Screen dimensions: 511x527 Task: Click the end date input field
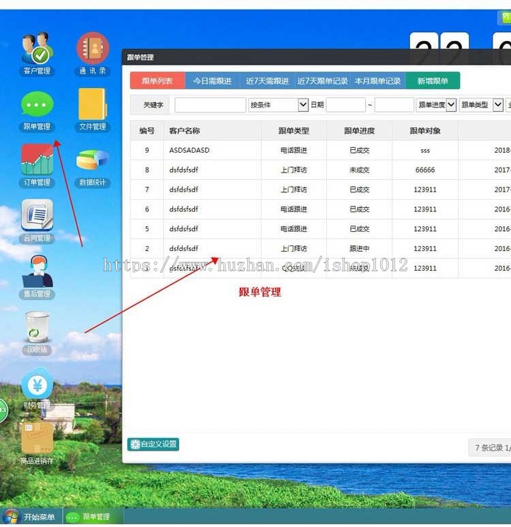coord(394,105)
